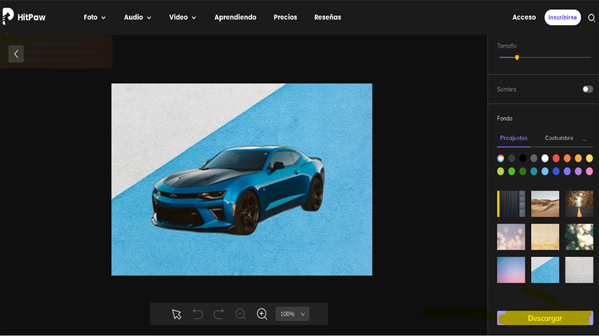The width and height of the screenshot is (599, 336).
Task: Click the Tamaño slider handle
Action: [x=517, y=57]
